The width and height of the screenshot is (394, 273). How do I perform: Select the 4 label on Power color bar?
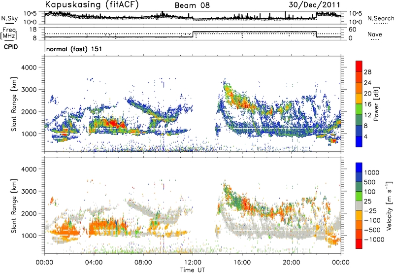coord(366,137)
